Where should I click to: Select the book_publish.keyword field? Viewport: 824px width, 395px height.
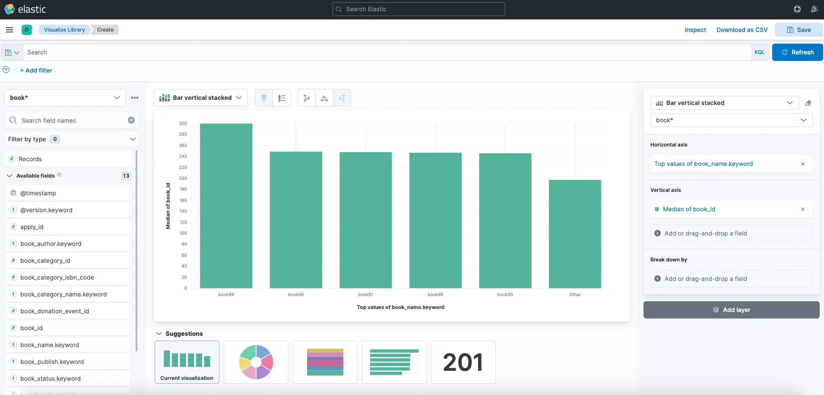(x=68, y=362)
